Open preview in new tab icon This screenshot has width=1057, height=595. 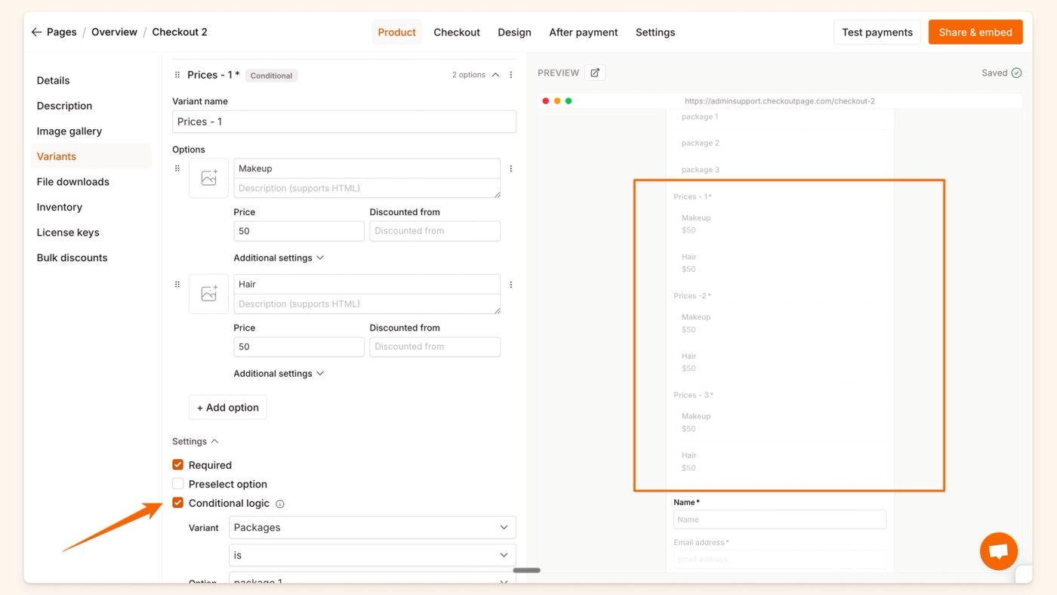tap(595, 72)
